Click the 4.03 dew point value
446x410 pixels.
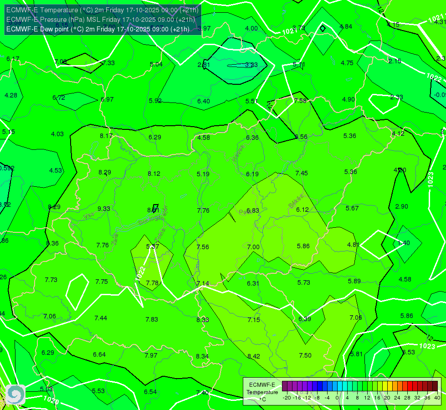coord(57,134)
